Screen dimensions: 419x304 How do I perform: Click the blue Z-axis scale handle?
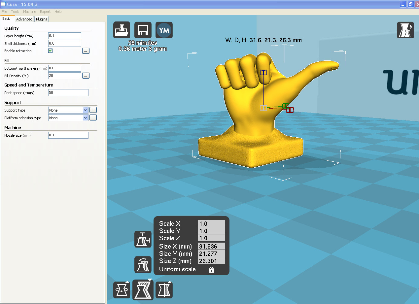click(263, 72)
